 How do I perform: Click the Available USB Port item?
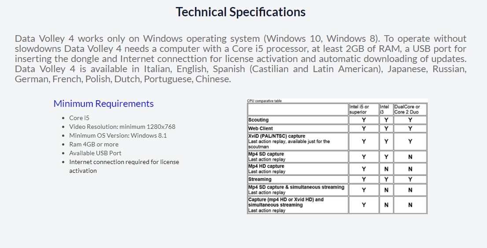coord(95,153)
